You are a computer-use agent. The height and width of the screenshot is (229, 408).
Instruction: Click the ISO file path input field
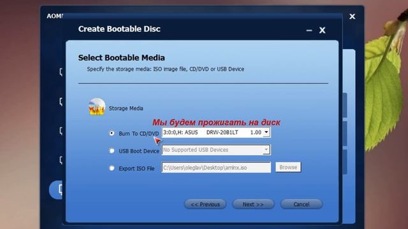point(216,167)
